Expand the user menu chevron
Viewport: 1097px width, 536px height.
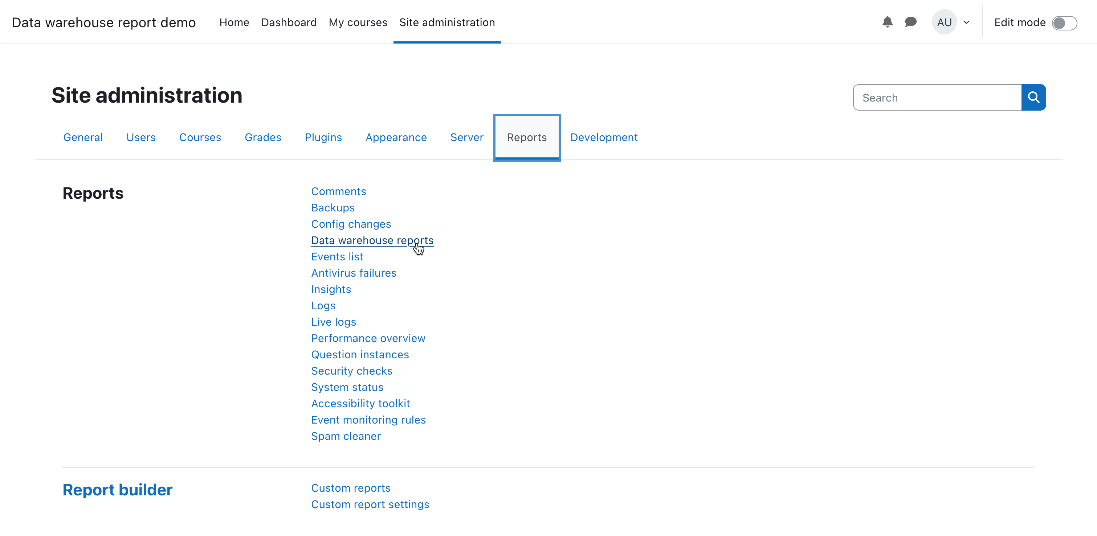(x=966, y=22)
